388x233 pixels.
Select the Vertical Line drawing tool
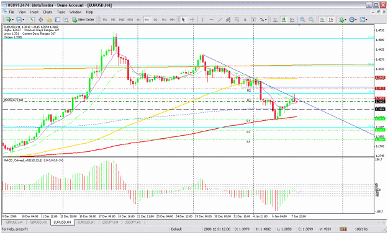point(202,19)
